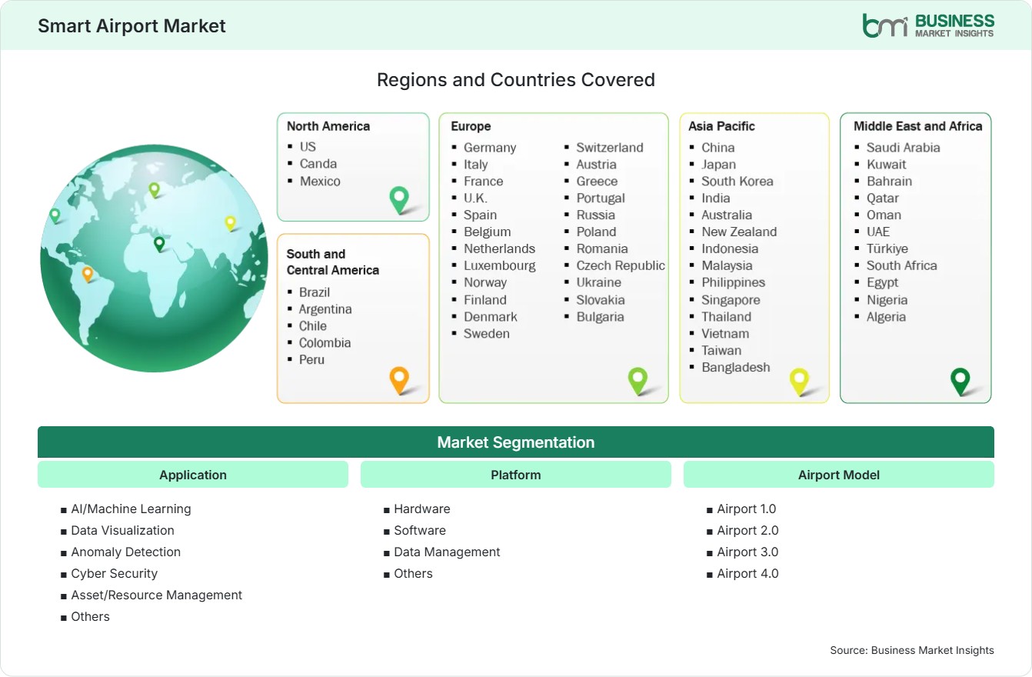Select Cyber Security item
This screenshot has height=677, width=1032.
point(114,573)
